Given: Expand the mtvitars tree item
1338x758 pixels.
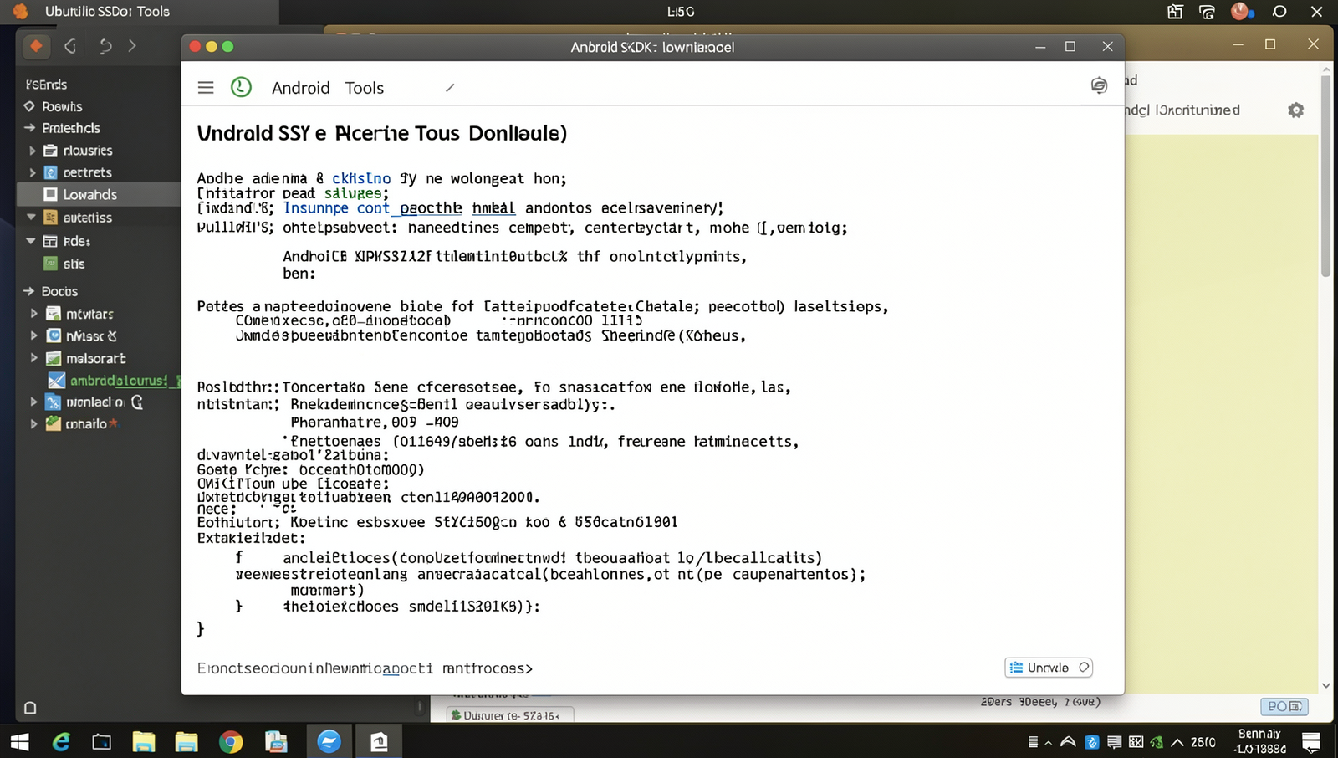Looking at the screenshot, I should pyautogui.click(x=33, y=314).
